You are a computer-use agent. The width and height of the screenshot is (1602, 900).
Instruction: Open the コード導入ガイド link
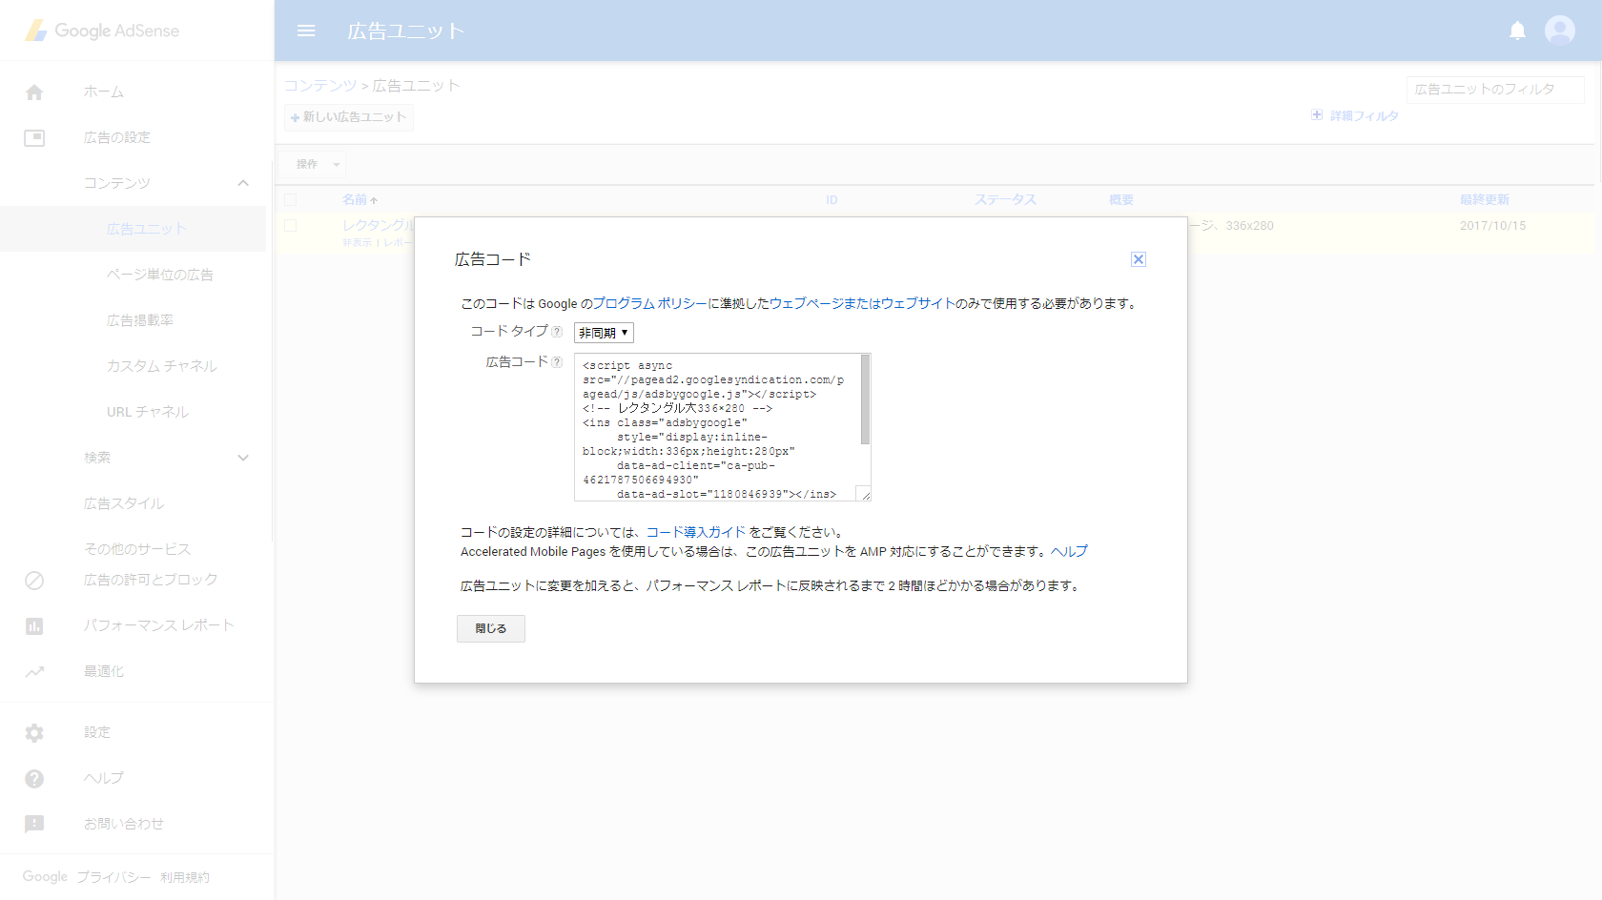coord(696,533)
